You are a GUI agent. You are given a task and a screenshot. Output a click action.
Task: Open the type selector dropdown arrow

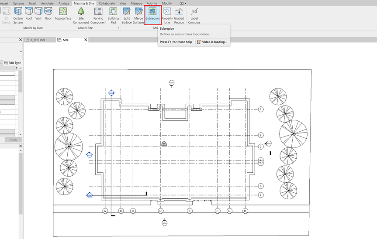[21, 51]
